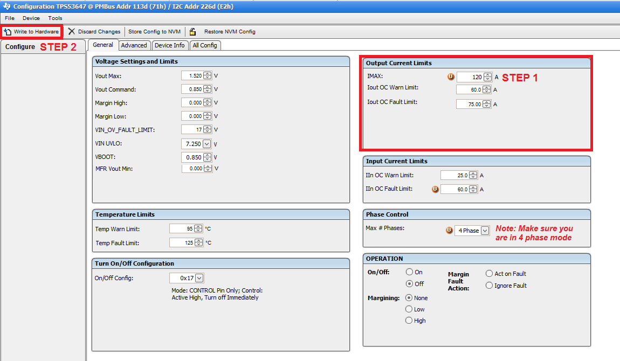The height and width of the screenshot is (361, 620).
Task: Click Write to Hardware
Action: (31, 32)
